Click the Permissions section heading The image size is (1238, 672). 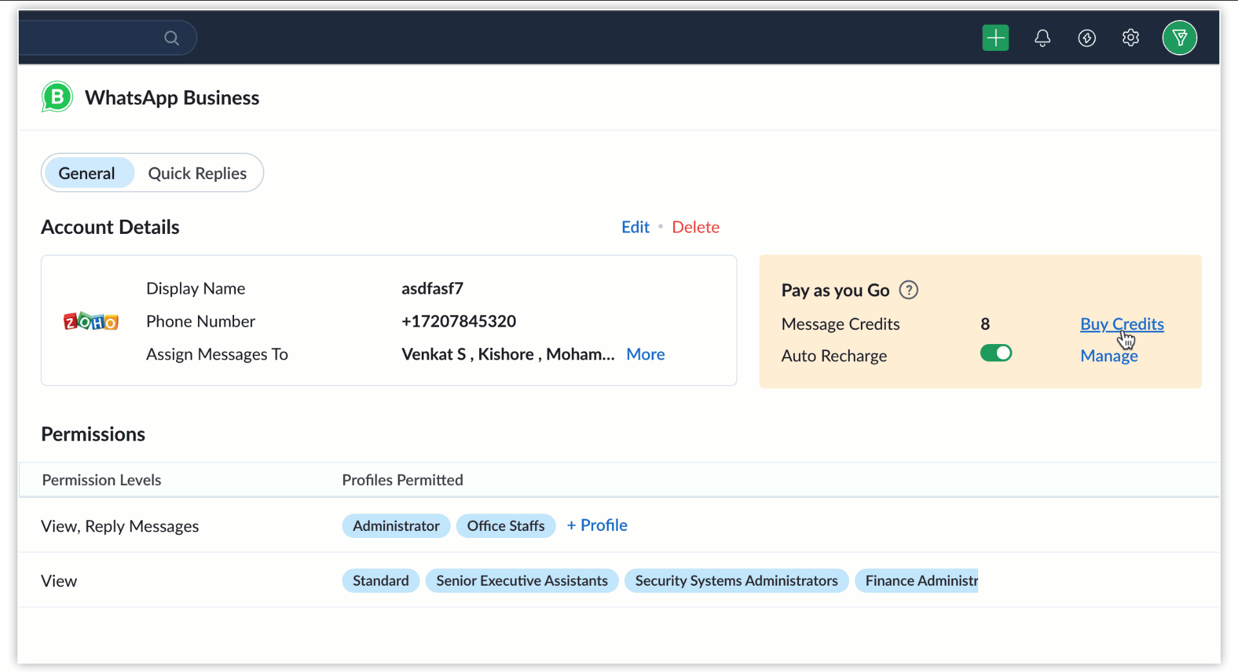coord(93,434)
